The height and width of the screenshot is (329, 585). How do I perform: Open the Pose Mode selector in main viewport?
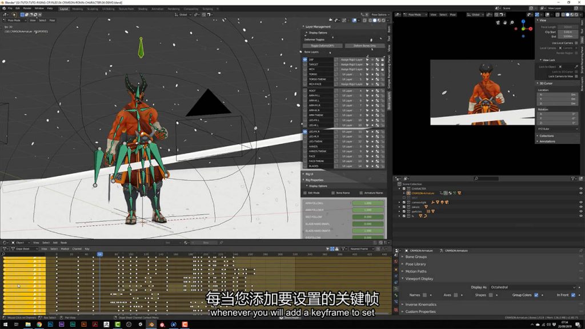pos(16,21)
